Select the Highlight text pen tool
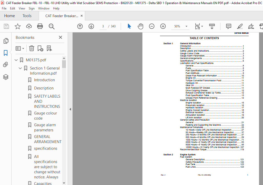The height and width of the screenshot is (185, 263). [240, 26]
